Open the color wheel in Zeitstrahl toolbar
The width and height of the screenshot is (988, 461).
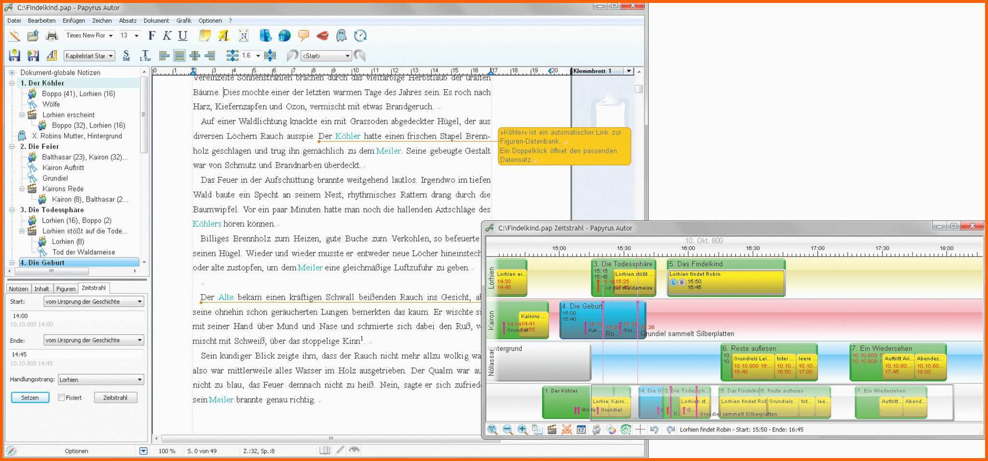click(611, 429)
